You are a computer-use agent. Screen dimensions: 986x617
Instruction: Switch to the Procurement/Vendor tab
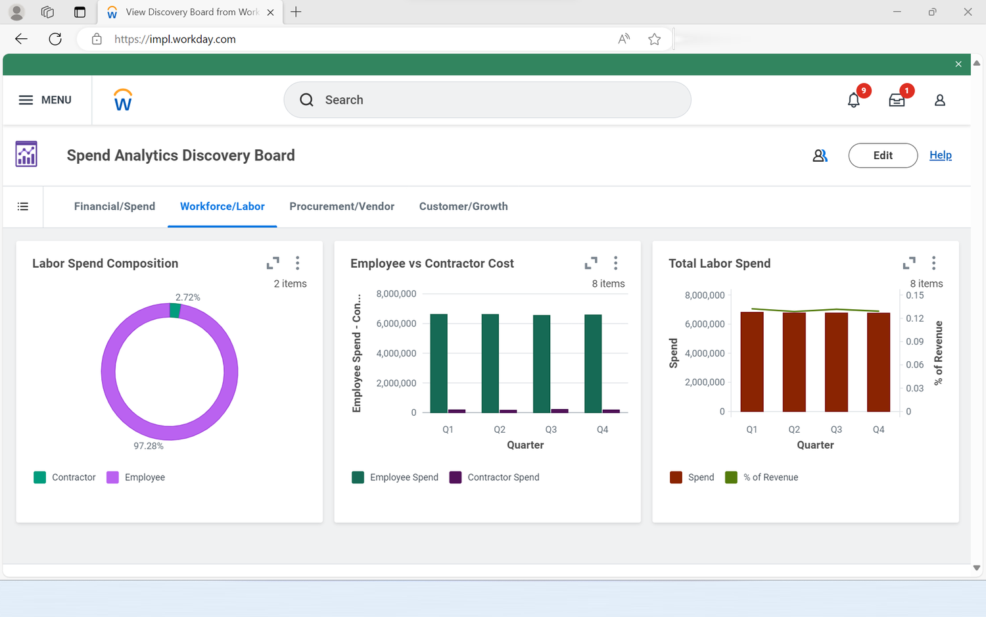coord(342,206)
